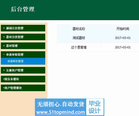Screen dimensions: 139x116
Task: Open the 用户管理模块 menu section
Action: point(23,88)
